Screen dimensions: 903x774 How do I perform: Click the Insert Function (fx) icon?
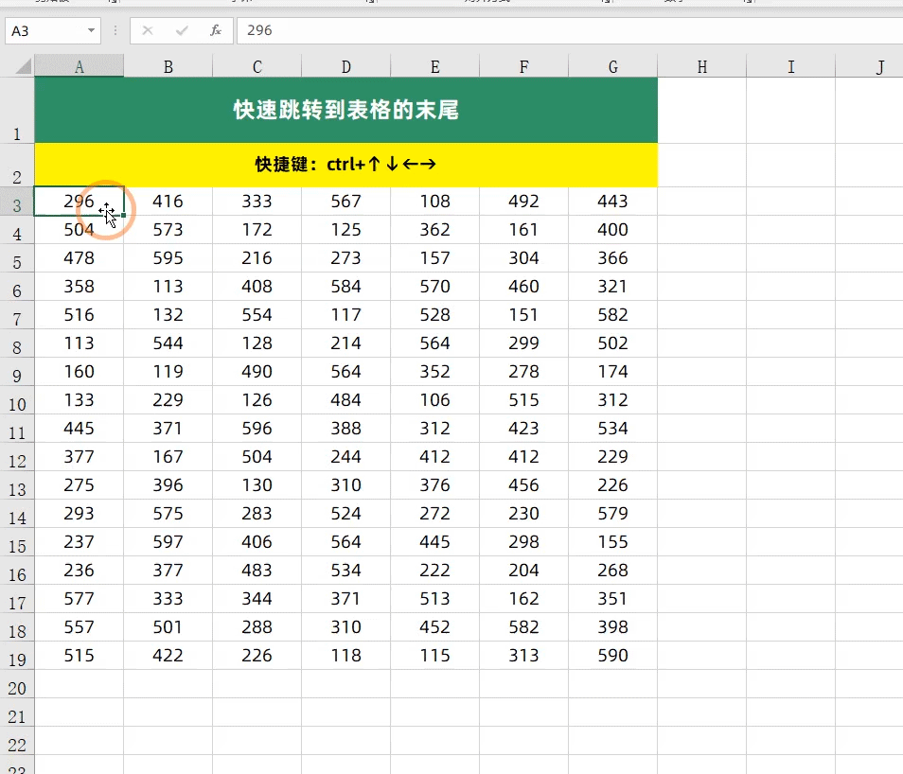point(216,30)
